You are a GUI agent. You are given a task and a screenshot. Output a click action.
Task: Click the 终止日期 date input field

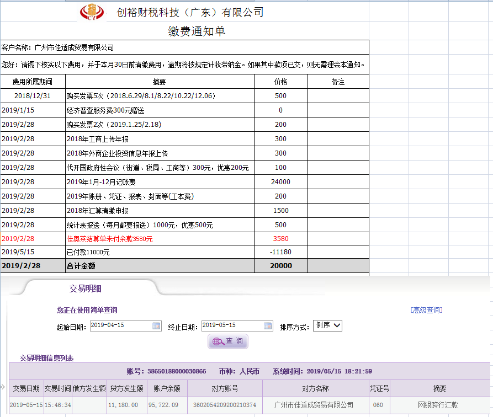[237, 326]
